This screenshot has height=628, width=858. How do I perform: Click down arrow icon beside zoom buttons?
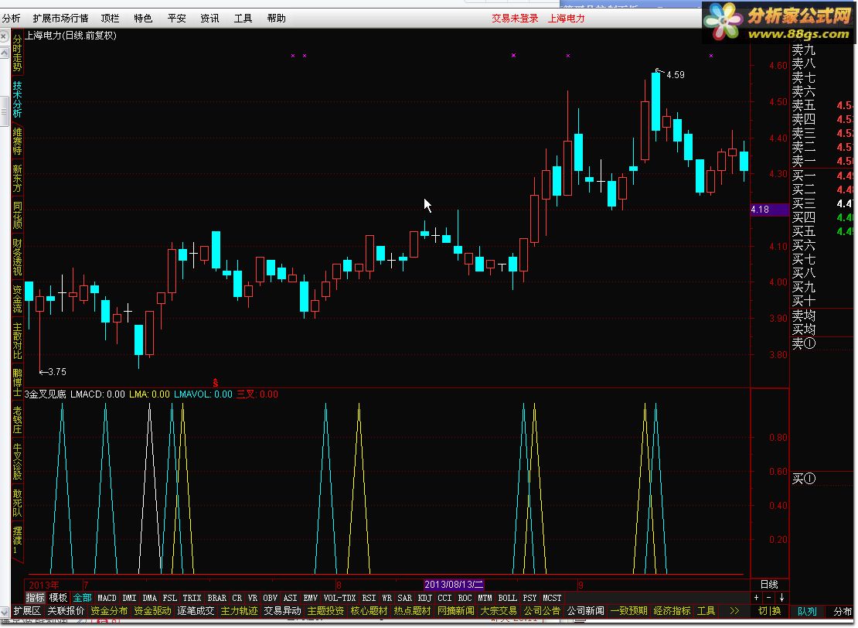(782, 598)
